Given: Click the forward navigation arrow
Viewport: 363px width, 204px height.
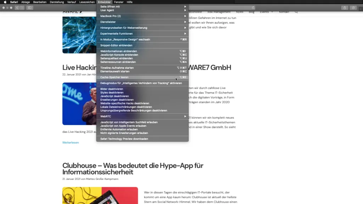Looking at the screenshot, I should click(x=22, y=7).
